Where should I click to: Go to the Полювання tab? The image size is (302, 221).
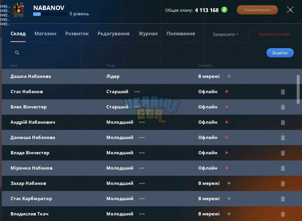tap(181, 34)
